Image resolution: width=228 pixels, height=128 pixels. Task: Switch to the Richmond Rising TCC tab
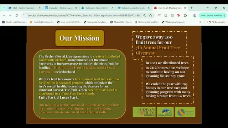click(97, 8)
